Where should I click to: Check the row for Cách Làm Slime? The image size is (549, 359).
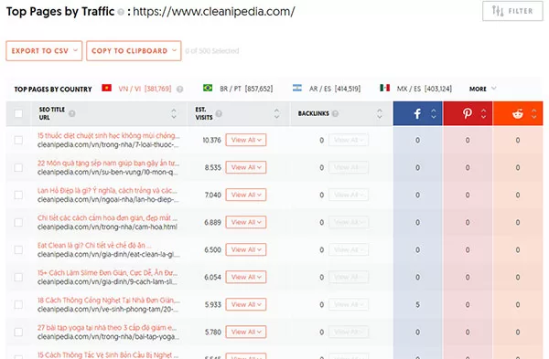[18, 277]
